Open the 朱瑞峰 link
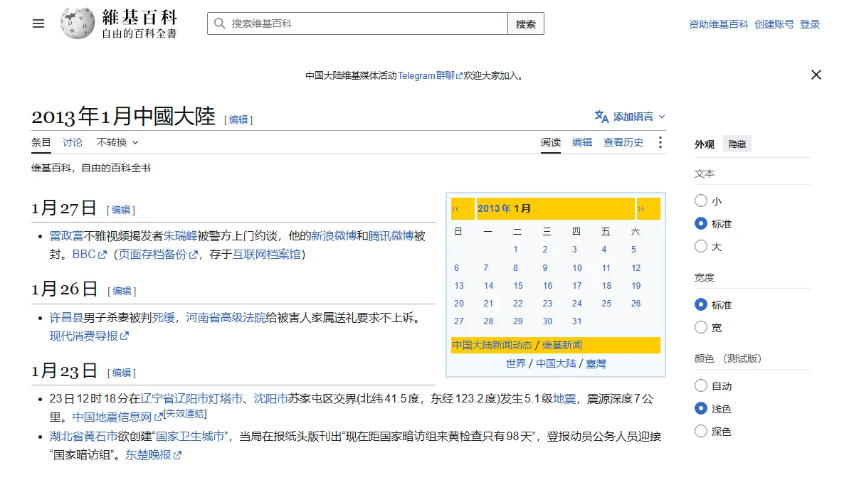 181,235
